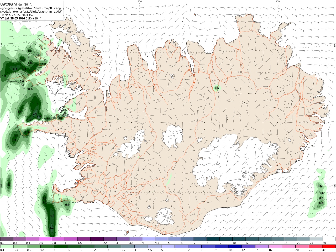Click the 1.4 precipitation value in the northwest
The height and width of the screenshot is (252, 336).
point(24,69)
